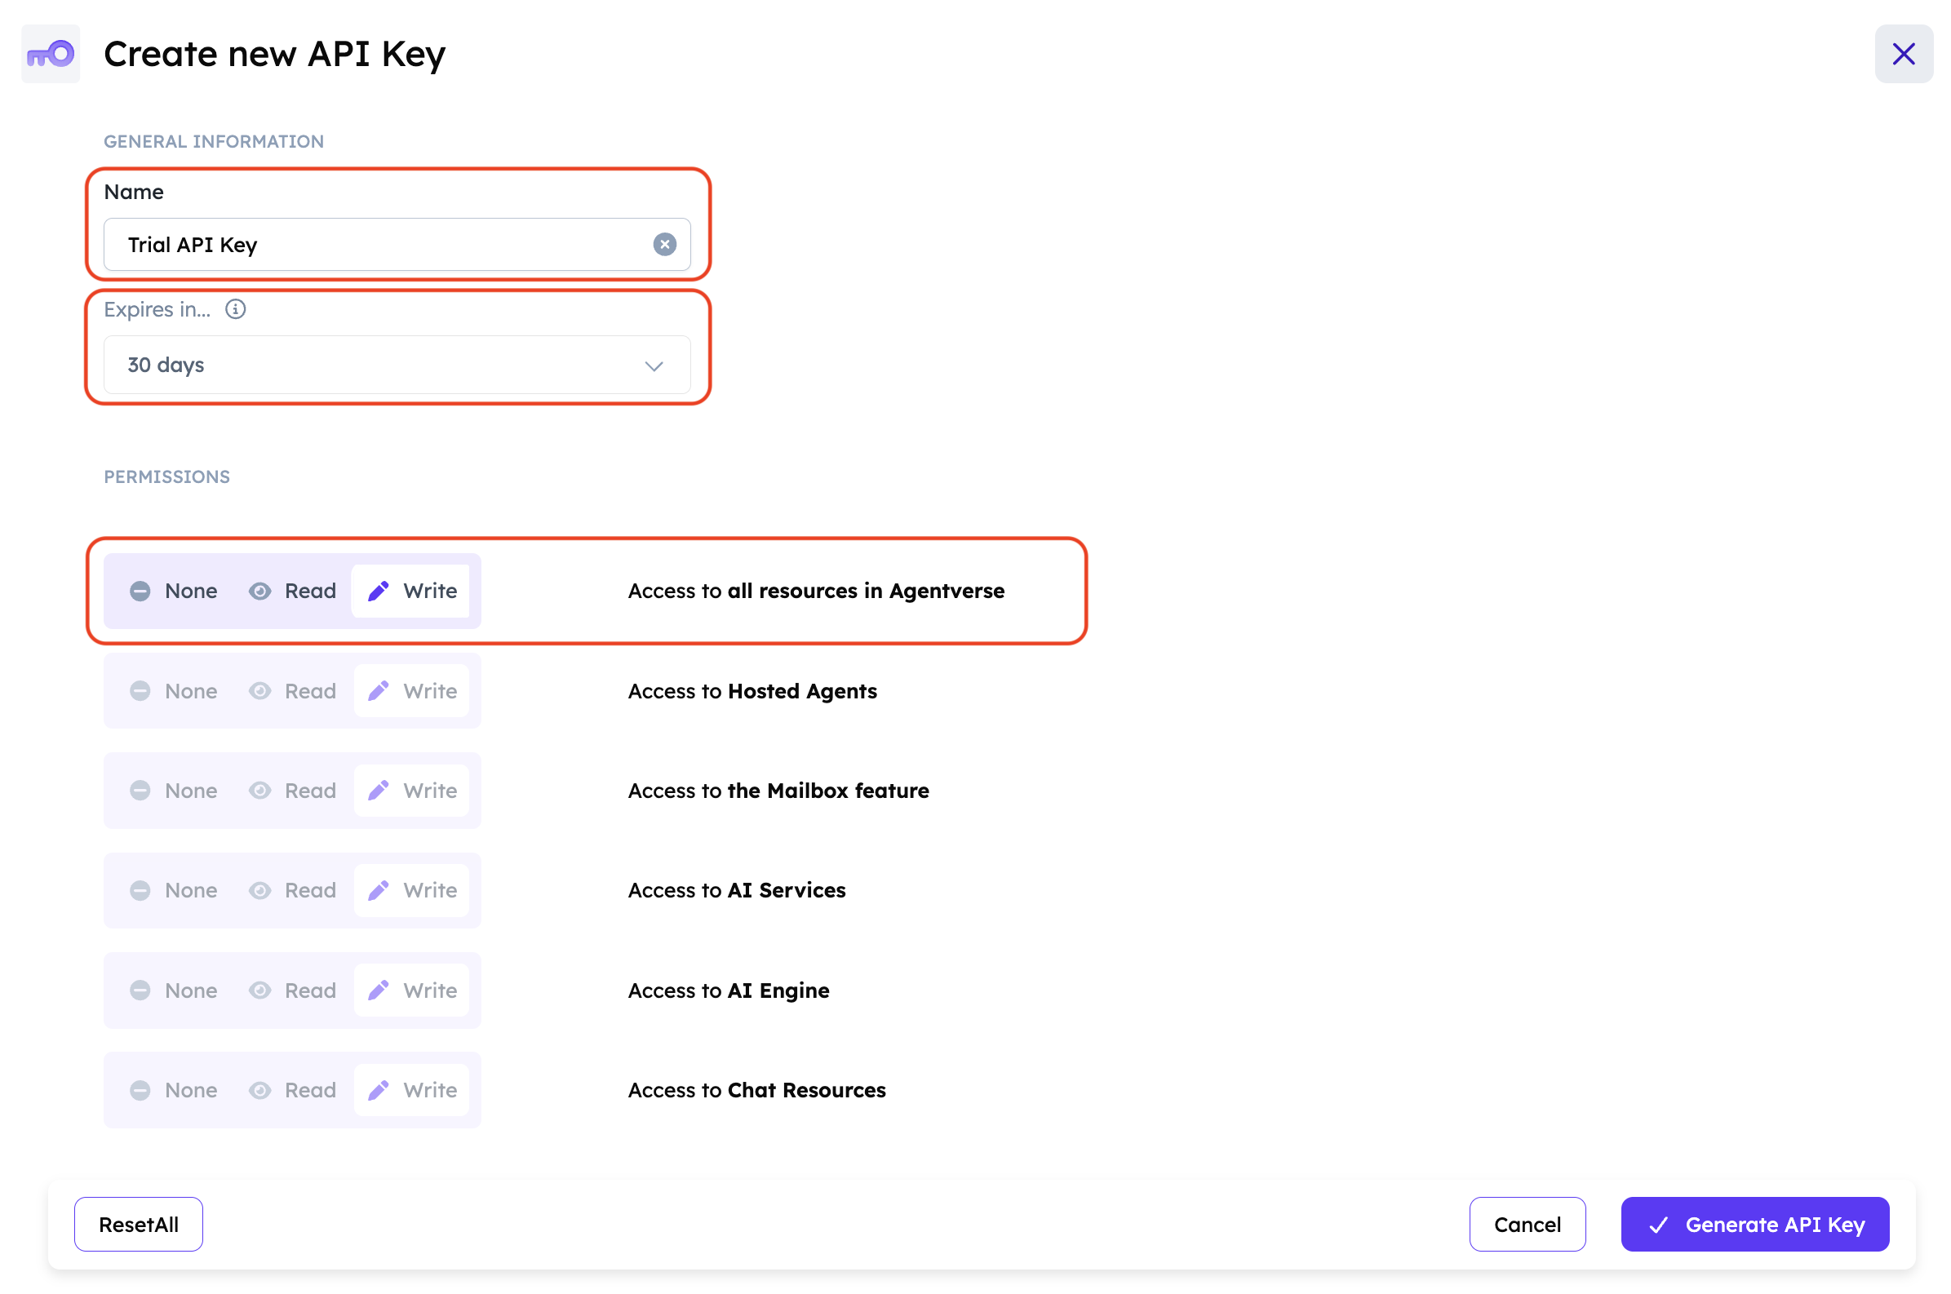1951x1294 pixels.
Task: Click the Access to Chat Resources label
Action: click(x=756, y=1090)
